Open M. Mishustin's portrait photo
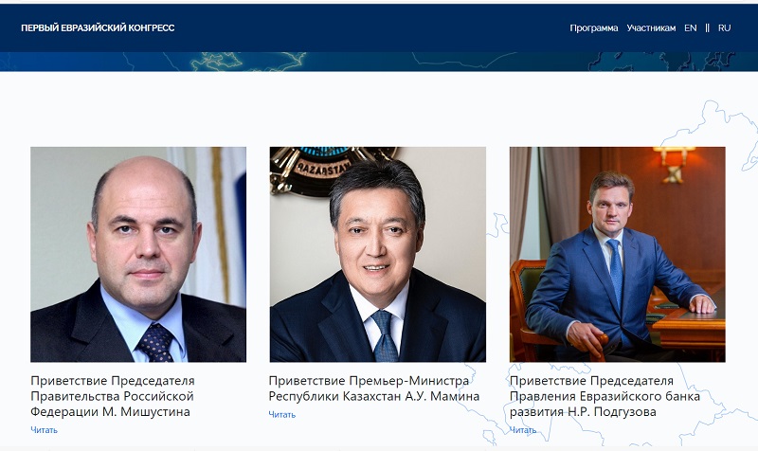 point(138,254)
